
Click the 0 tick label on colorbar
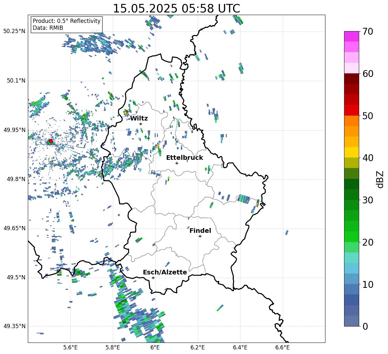tap(365, 326)
